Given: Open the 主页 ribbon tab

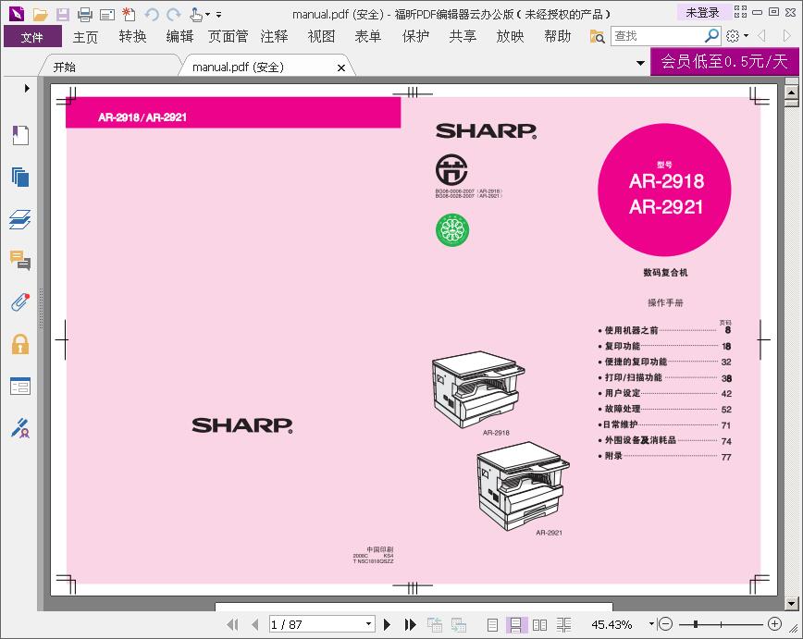Looking at the screenshot, I should click(x=85, y=37).
